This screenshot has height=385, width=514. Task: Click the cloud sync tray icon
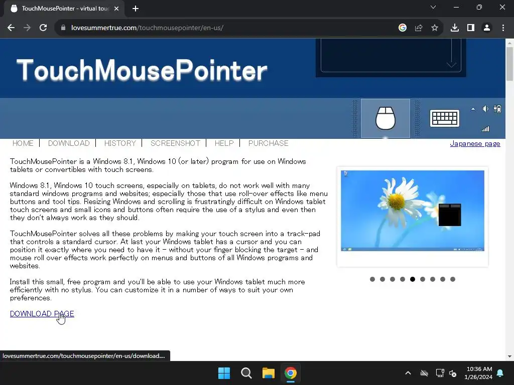[x=424, y=373]
